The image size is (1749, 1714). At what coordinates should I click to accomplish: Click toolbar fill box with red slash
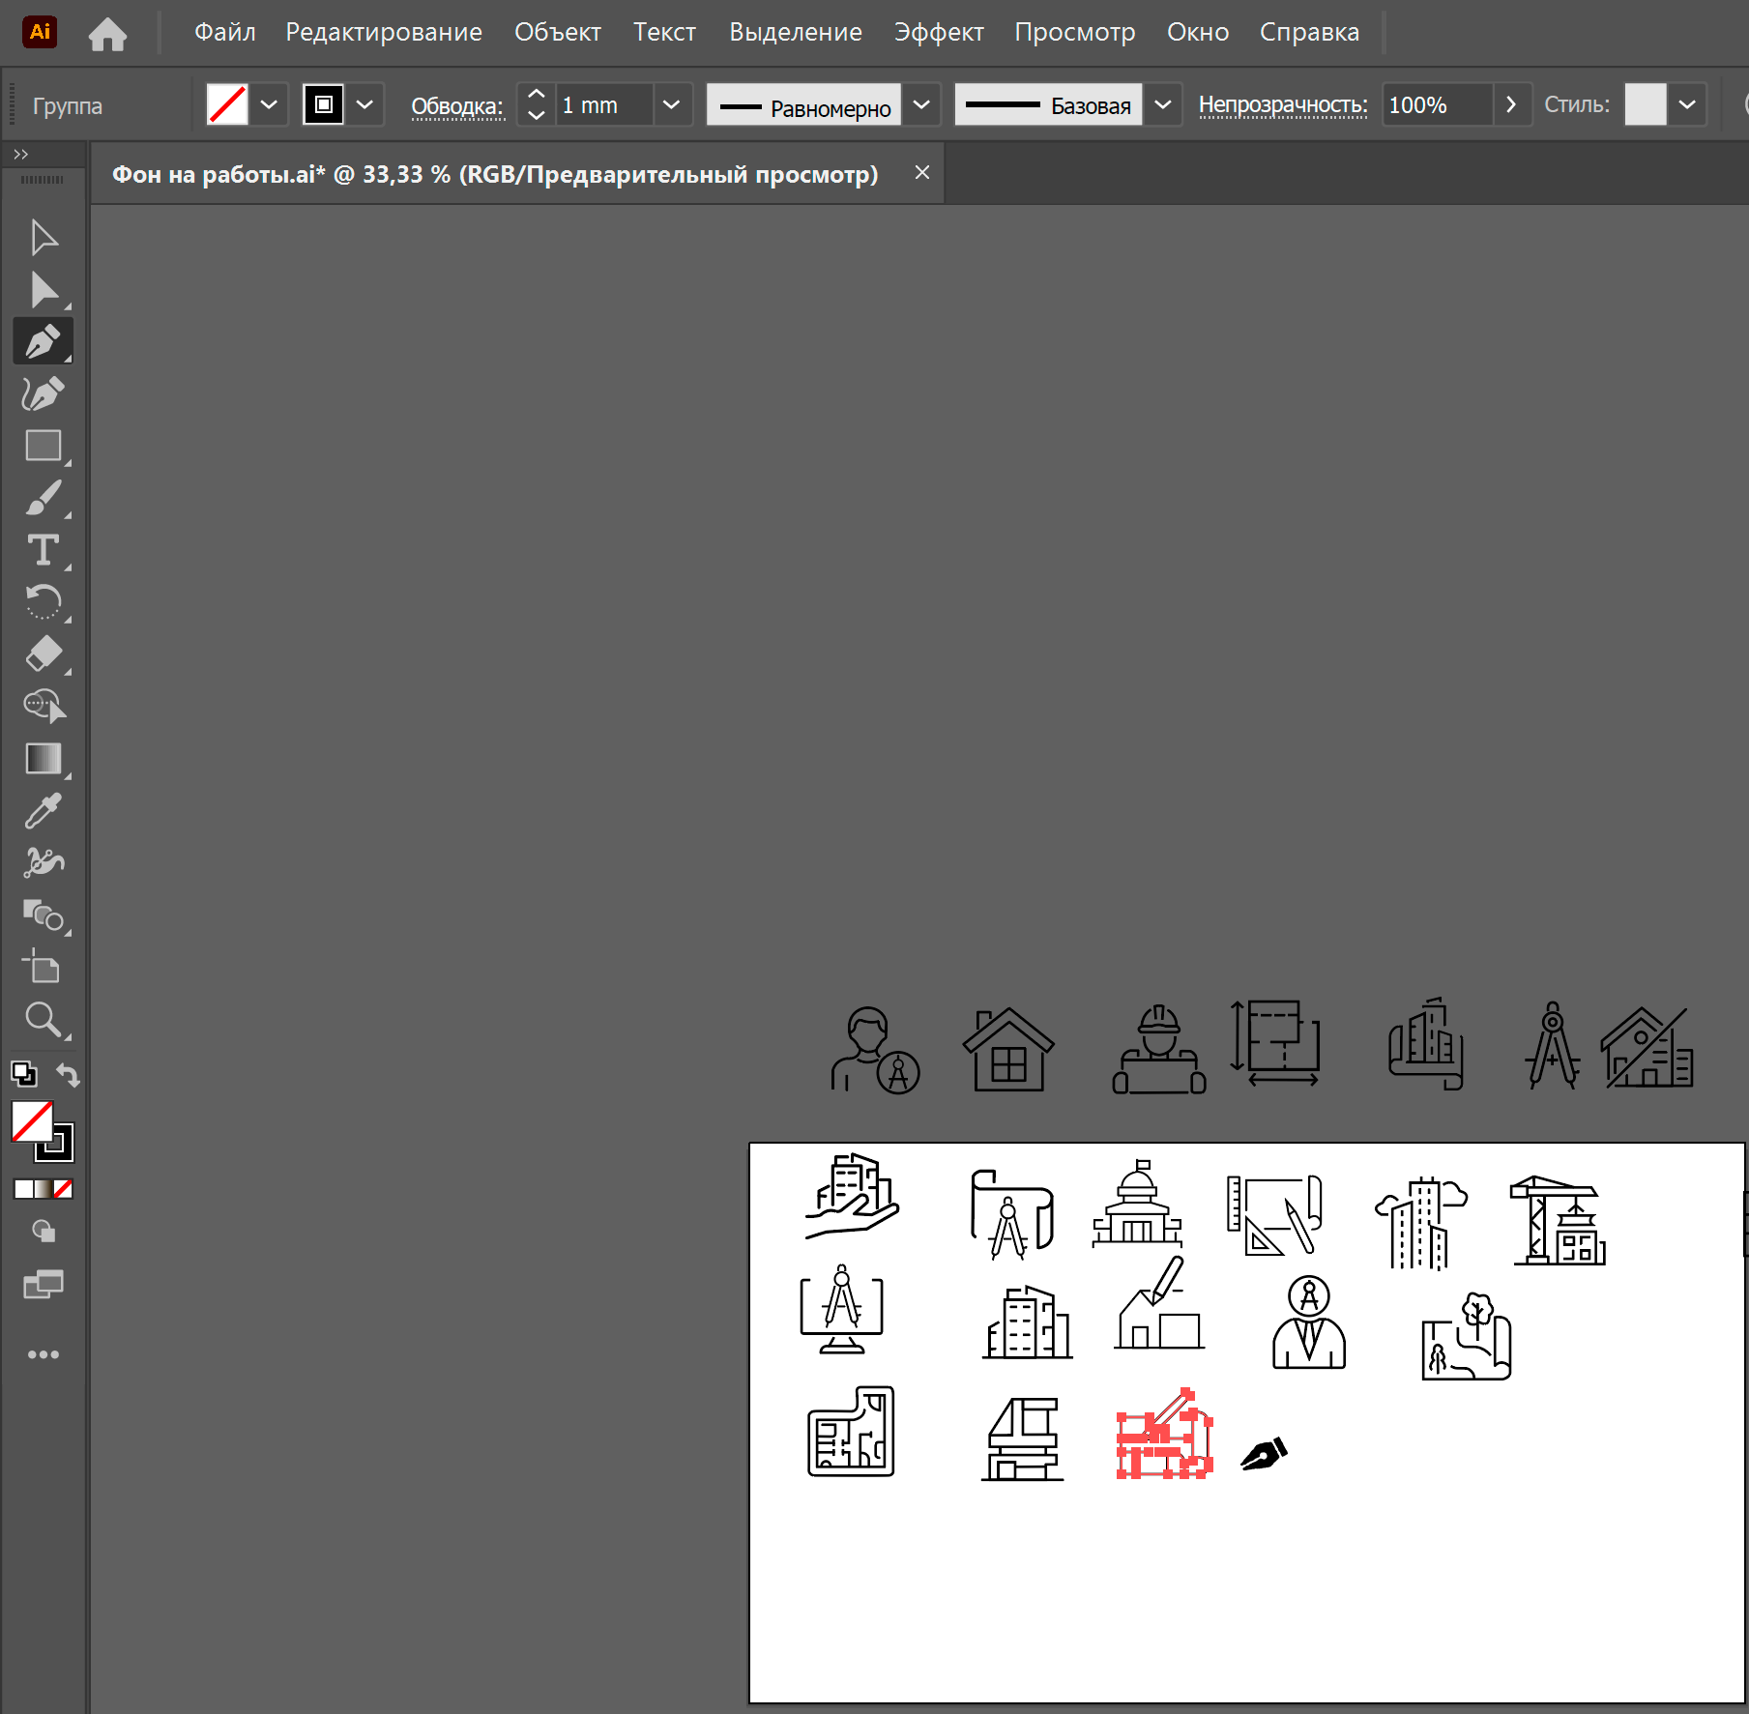32,1121
